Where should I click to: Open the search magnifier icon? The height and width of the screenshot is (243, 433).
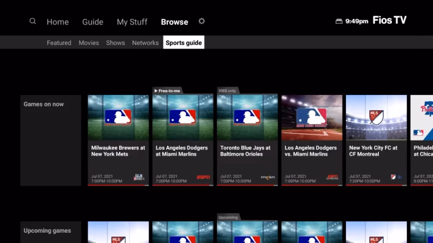point(32,21)
